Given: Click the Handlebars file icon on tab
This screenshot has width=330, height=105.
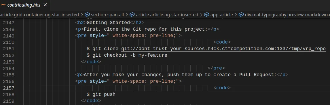Looking at the screenshot, I should click(3, 5).
